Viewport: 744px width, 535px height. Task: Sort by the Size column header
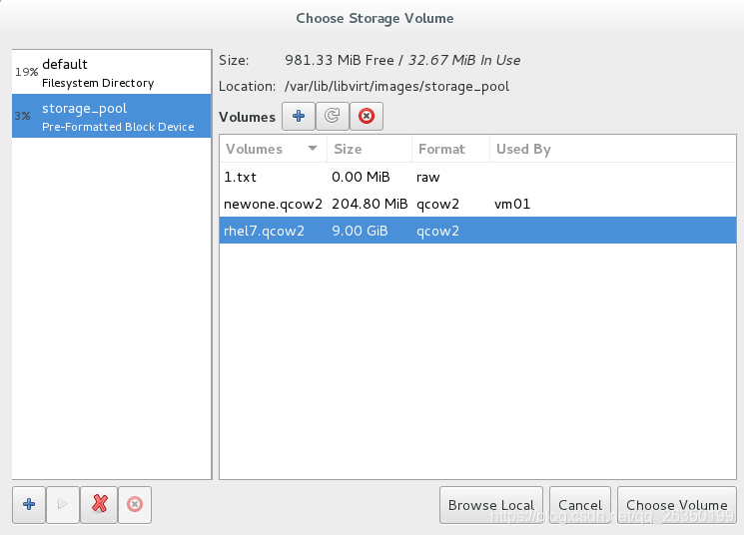click(370, 149)
